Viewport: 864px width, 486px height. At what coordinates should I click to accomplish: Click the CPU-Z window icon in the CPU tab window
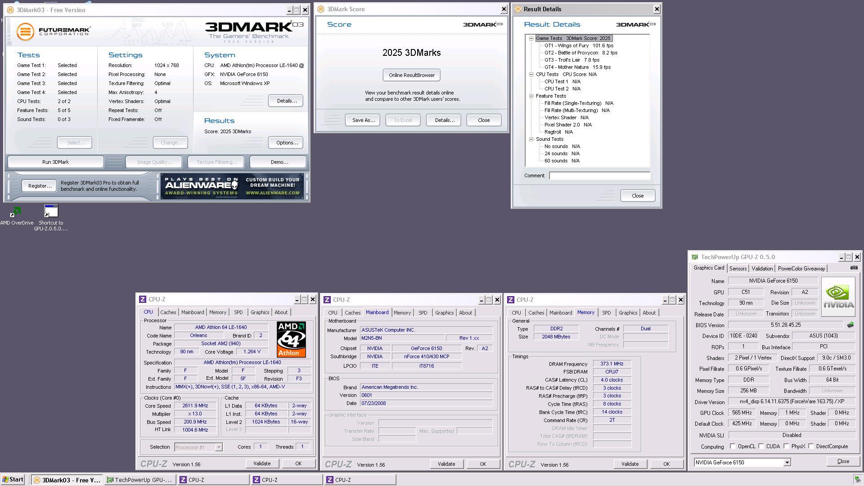(143, 299)
